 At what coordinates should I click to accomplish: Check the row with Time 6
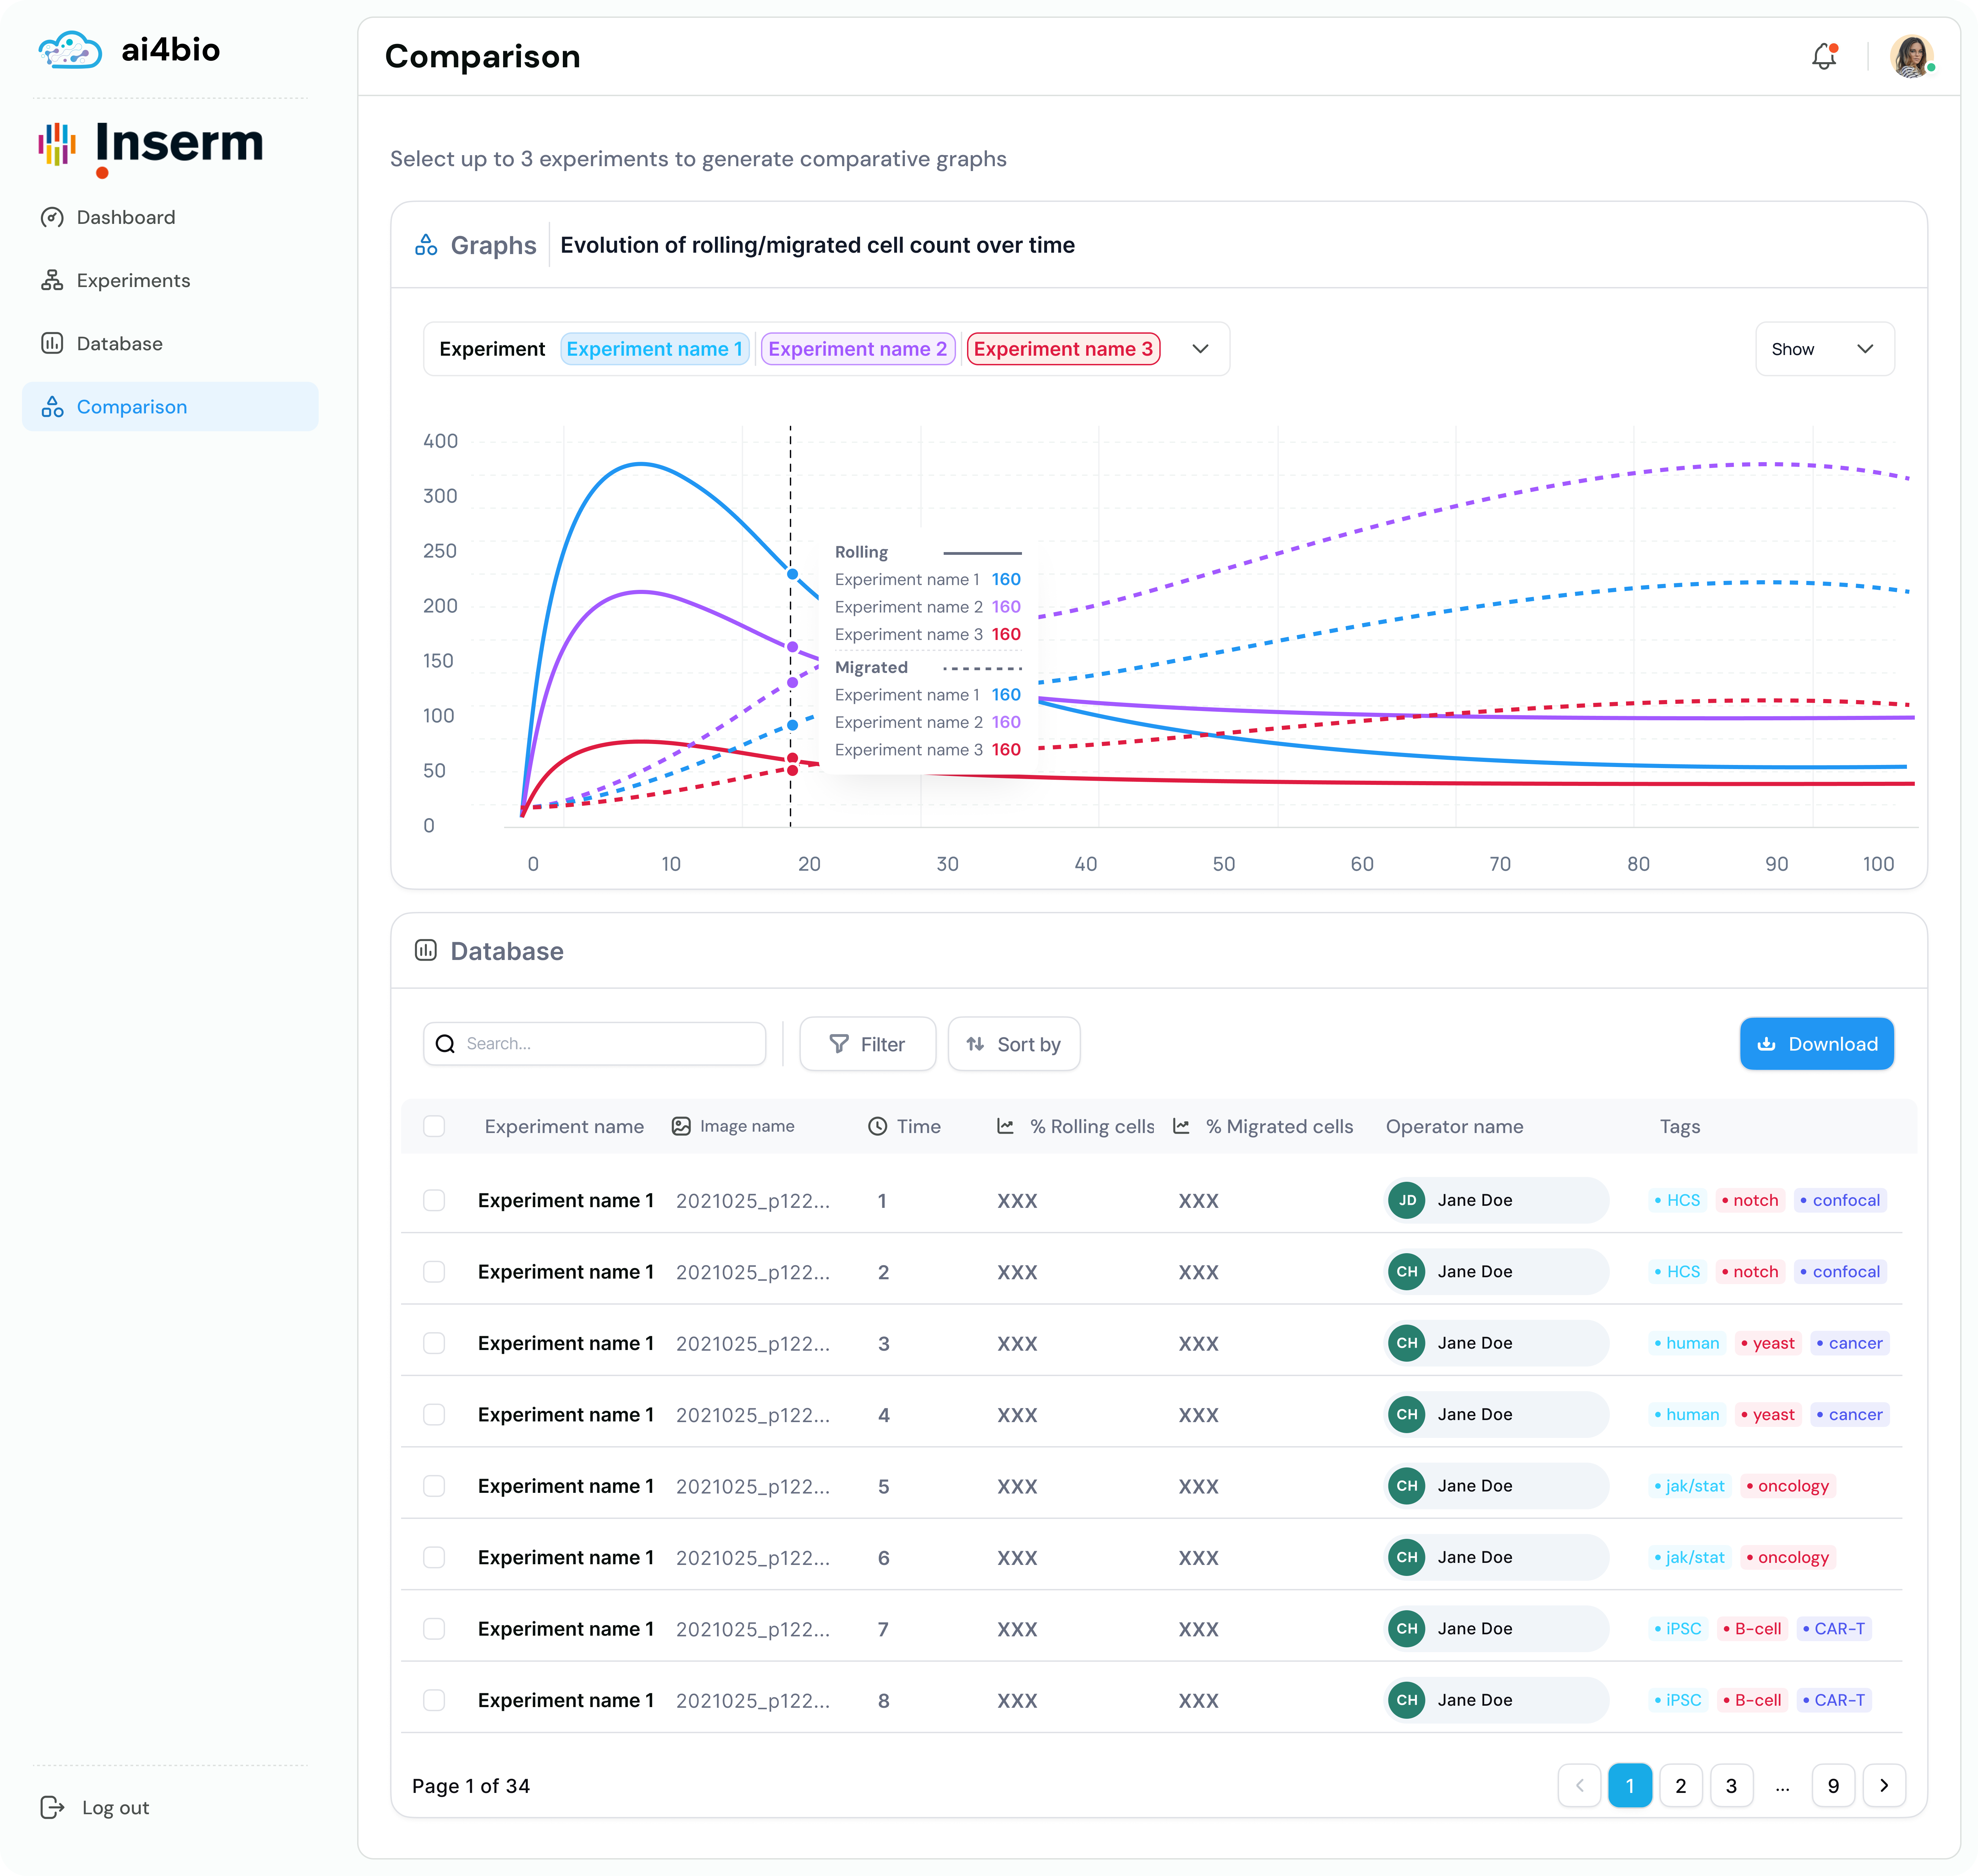click(434, 1557)
